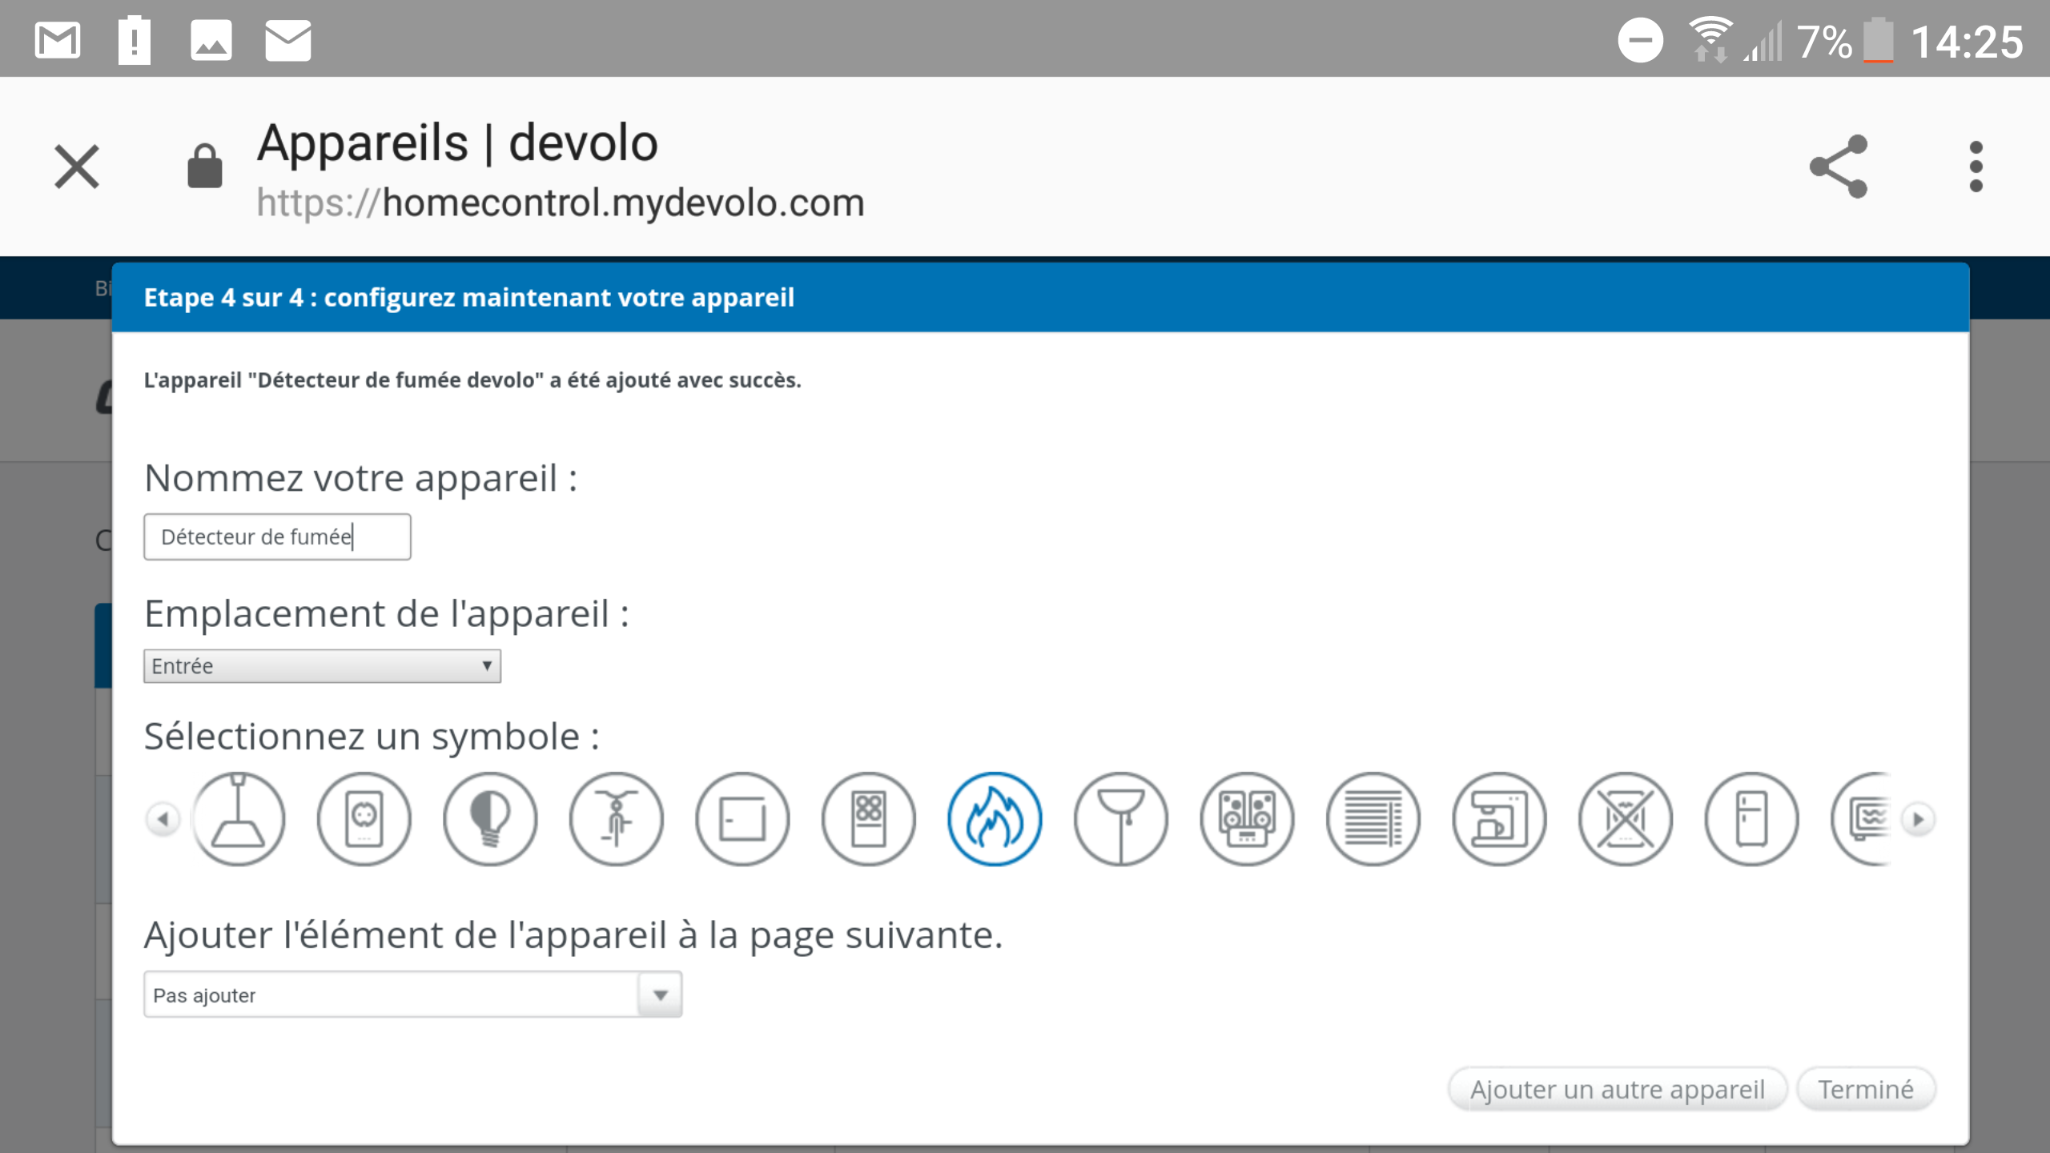Choose the stereo speakers symbol
Image resolution: width=2050 pixels, height=1153 pixels.
click(x=1247, y=818)
